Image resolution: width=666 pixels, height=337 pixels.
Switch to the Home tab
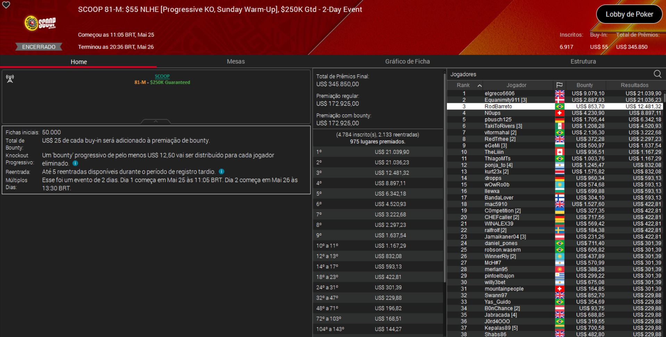click(x=79, y=61)
